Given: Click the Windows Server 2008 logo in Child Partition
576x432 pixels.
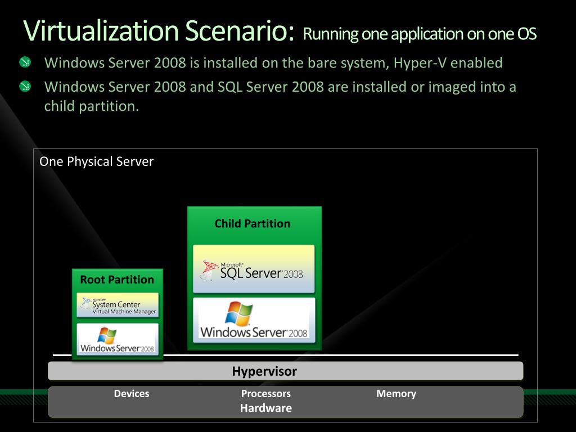Looking at the screenshot, I should click(x=254, y=320).
